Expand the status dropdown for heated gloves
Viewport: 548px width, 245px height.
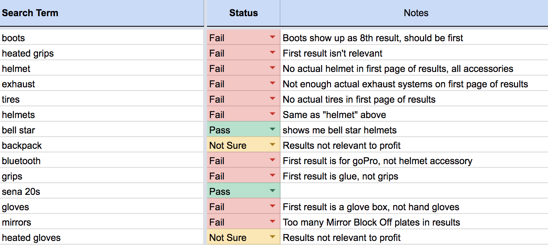pyautogui.click(x=272, y=237)
